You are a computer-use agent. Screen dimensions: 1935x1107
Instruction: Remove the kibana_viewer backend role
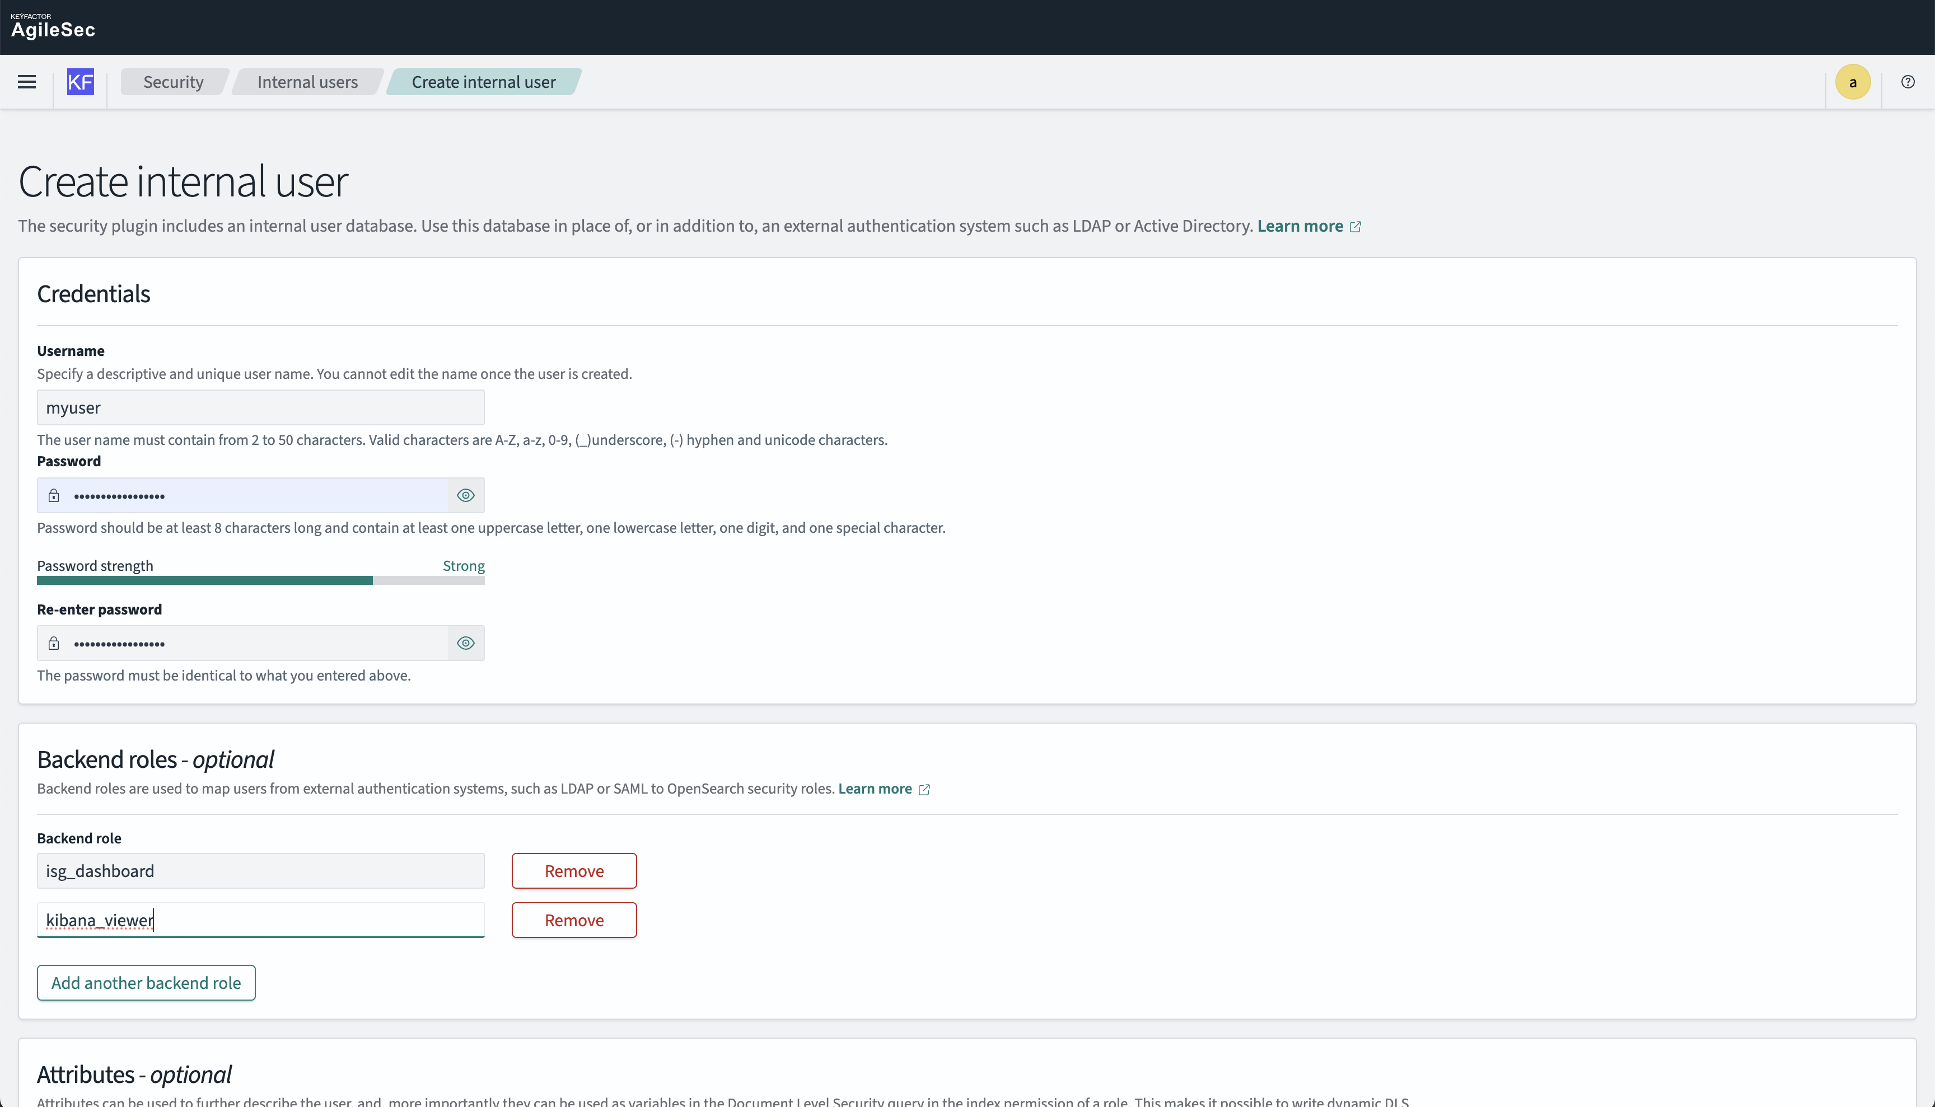pyautogui.click(x=573, y=920)
